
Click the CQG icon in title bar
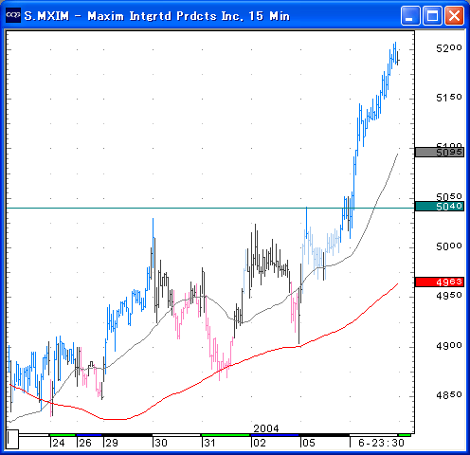(x=13, y=15)
